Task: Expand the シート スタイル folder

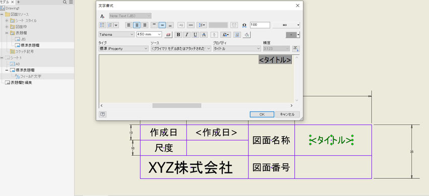Action: coord(7,21)
